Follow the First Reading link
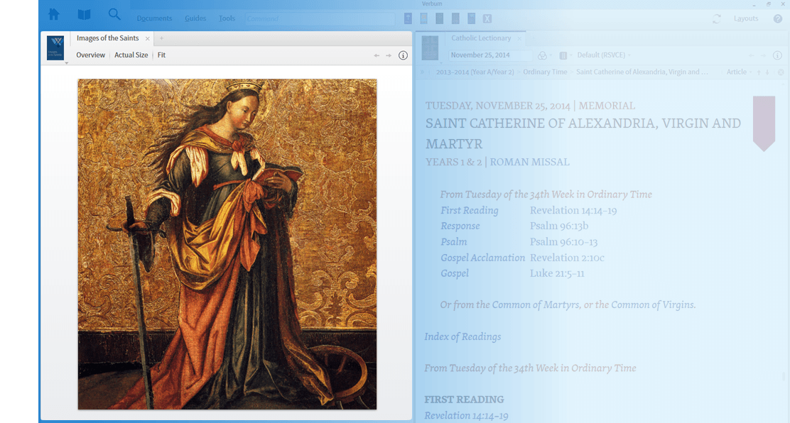The image size is (790, 423). click(470, 211)
